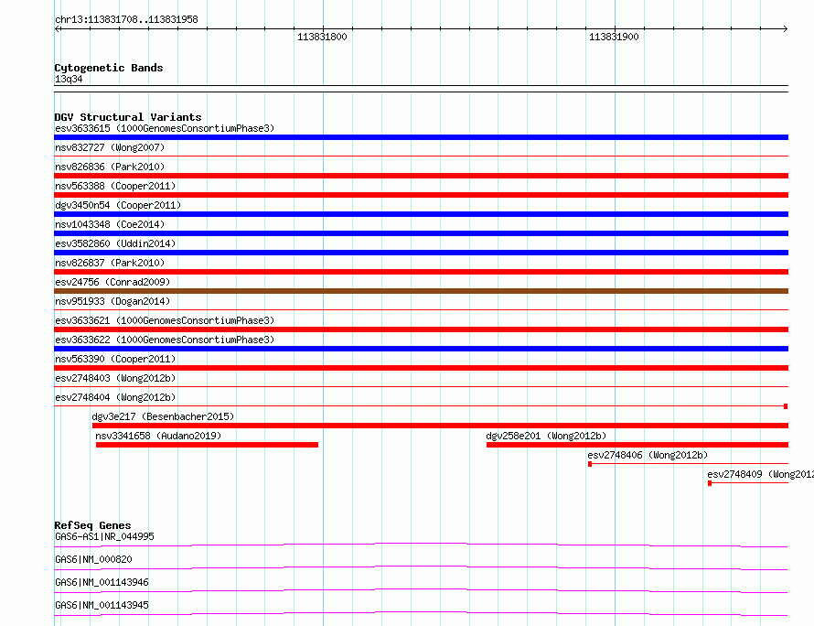The image size is (814, 626).
Task: Click the brown esv24756 (Conrad2009) bar
Action: (421, 291)
